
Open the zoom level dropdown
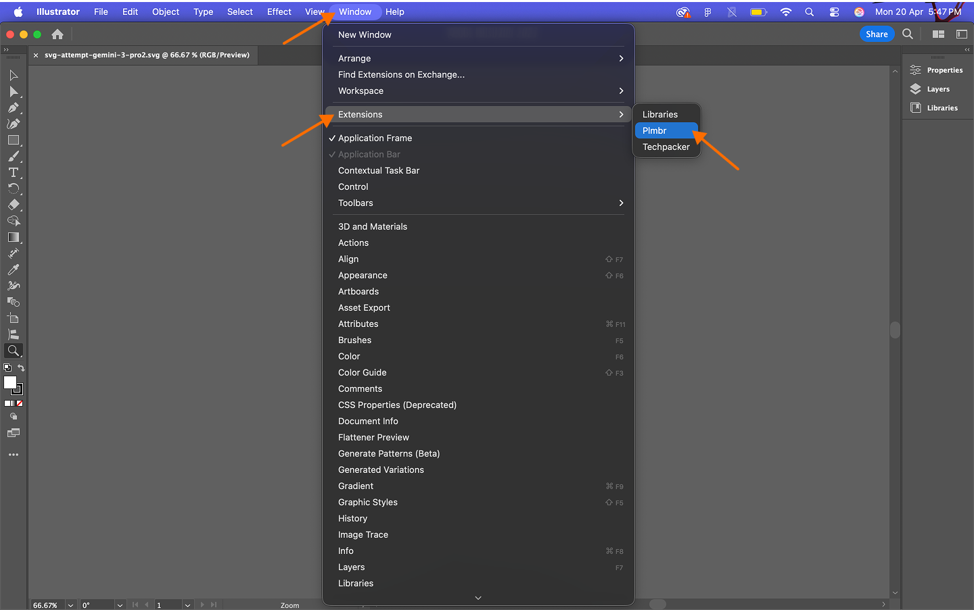[70, 605]
